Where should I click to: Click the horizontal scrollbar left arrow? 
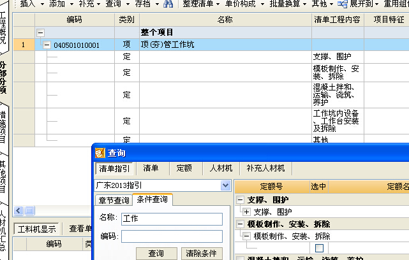pyautogui.click(x=19, y=210)
